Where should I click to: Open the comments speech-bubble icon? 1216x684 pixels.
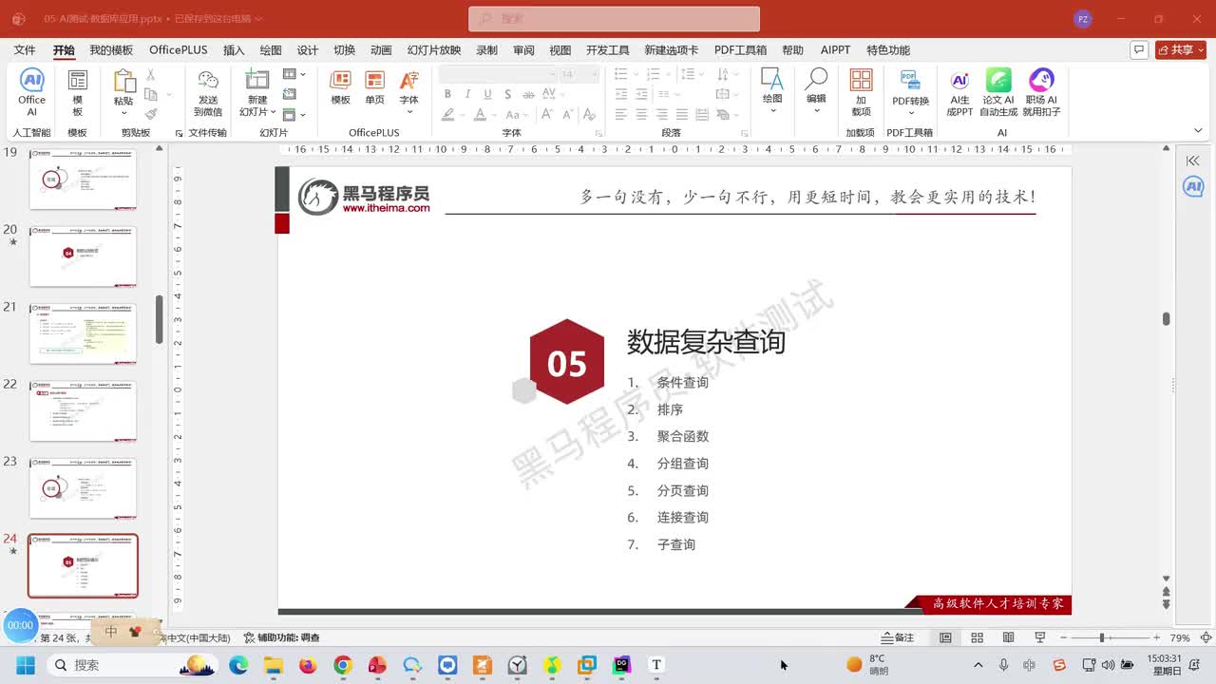1139,49
